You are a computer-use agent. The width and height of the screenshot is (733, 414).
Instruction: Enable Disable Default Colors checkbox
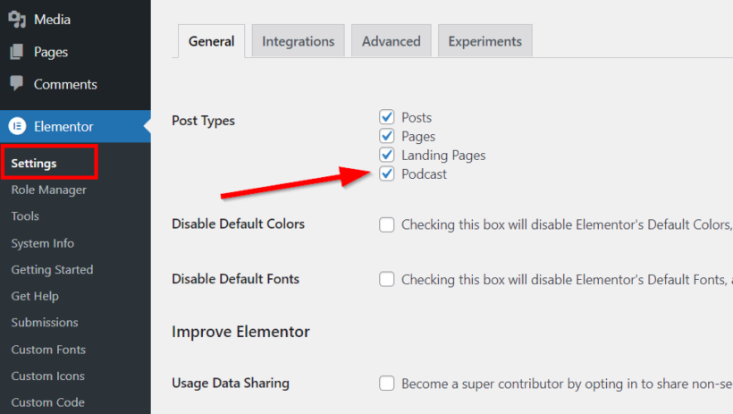386,224
